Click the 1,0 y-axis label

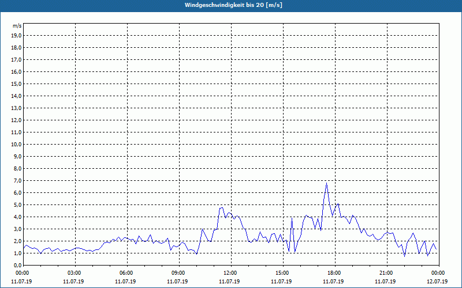(17, 253)
